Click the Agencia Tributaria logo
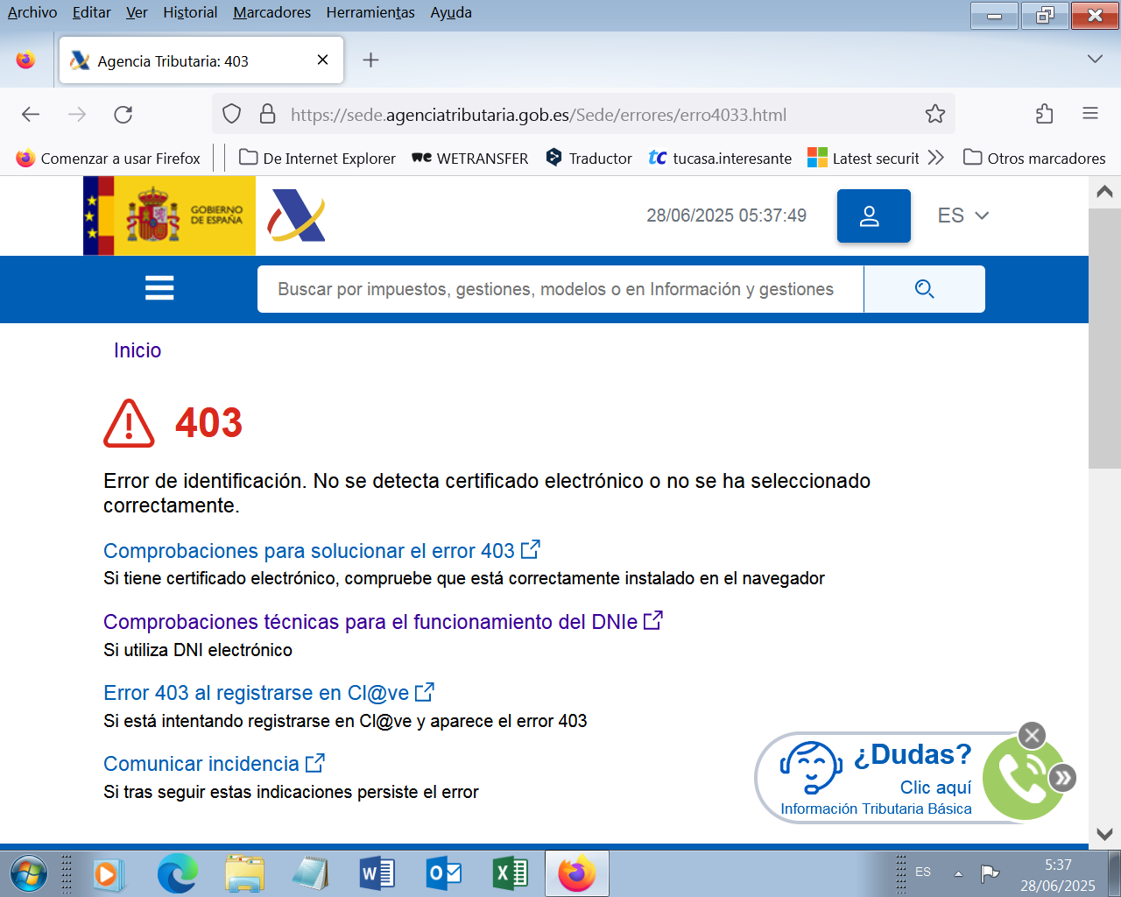The height and width of the screenshot is (897, 1121). tap(297, 215)
